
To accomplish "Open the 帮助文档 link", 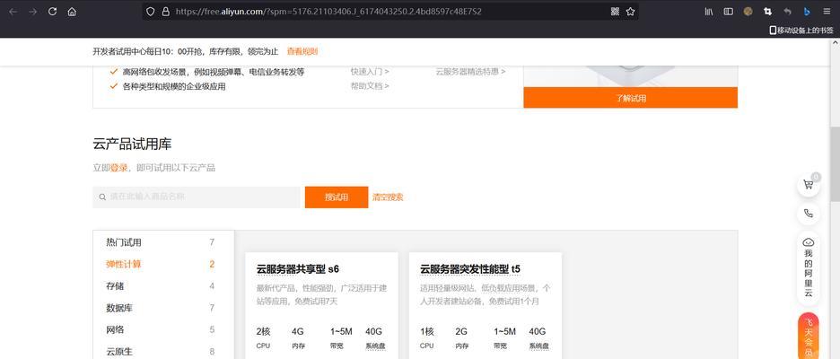I will tap(370, 86).
